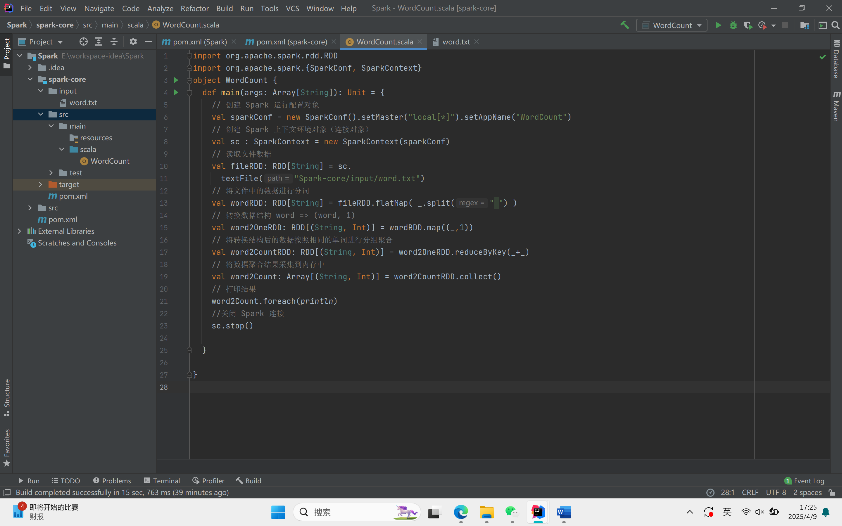This screenshot has width=842, height=526.
Task: Open dropdown arrow beside profiler run icon
Action: (774, 25)
